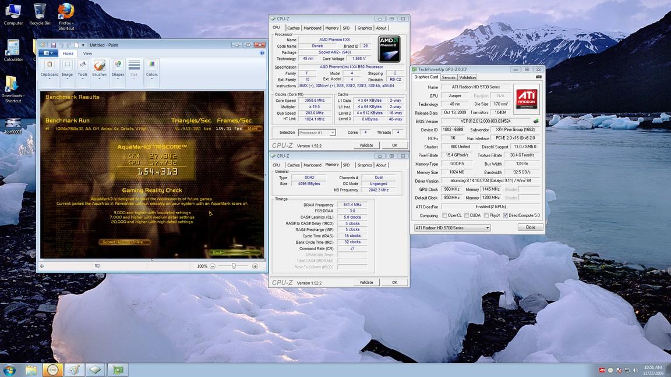
Task: Select the Home tab in Paint
Action: (x=68, y=54)
